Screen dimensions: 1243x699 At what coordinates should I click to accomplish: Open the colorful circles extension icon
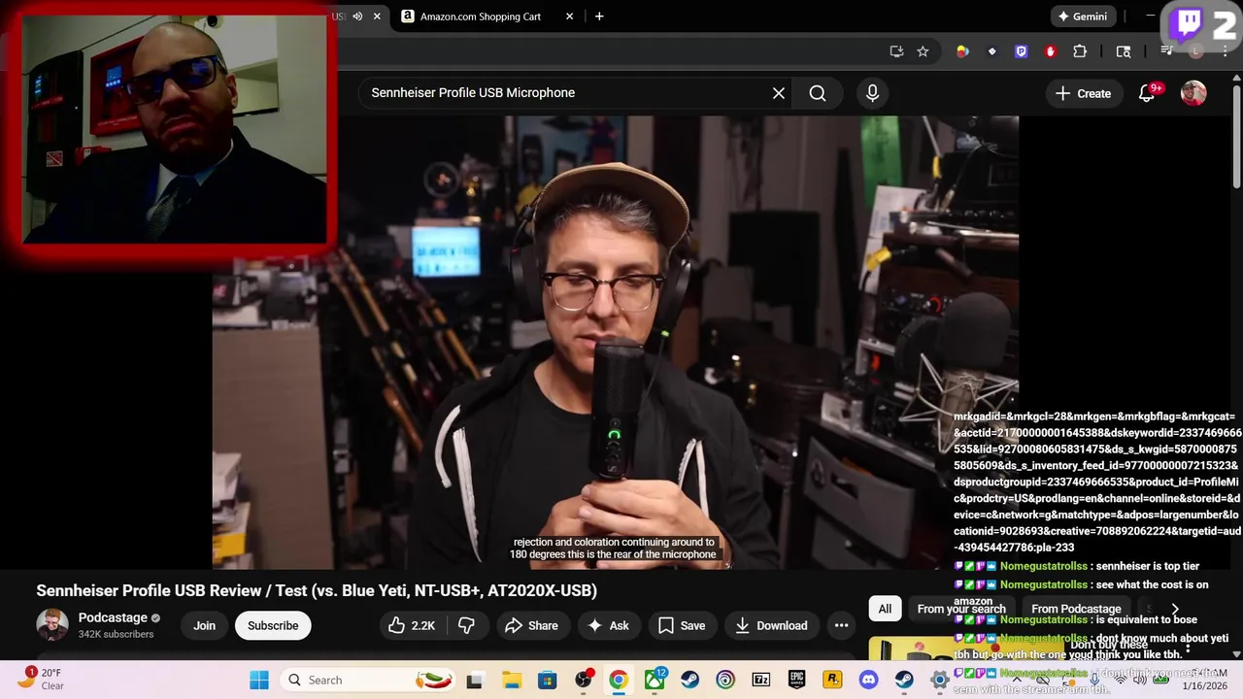(962, 51)
